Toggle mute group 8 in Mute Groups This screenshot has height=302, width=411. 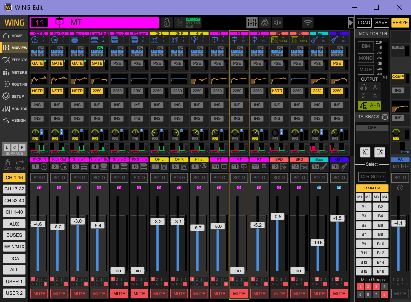pos(383,294)
